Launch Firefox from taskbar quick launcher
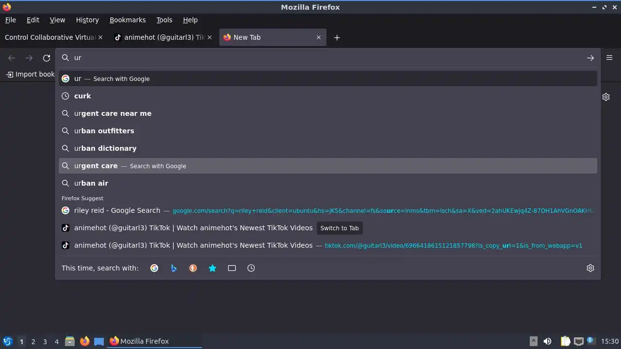Screen dimensions: 621x349 (x=84, y=341)
